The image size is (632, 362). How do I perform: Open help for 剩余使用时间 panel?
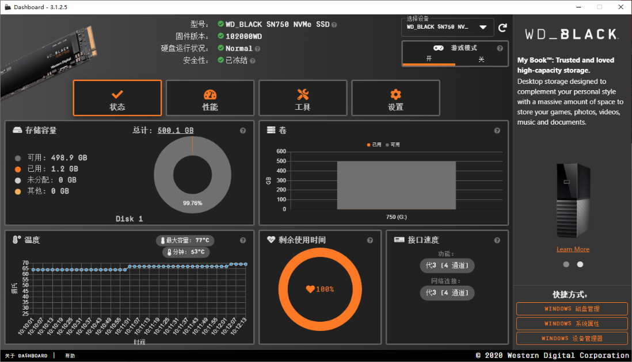(370, 240)
